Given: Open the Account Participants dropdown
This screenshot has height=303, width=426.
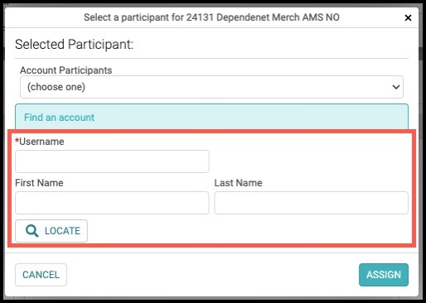Looking at the screenshot, I should pyautogui.click(x=211, y=87).
